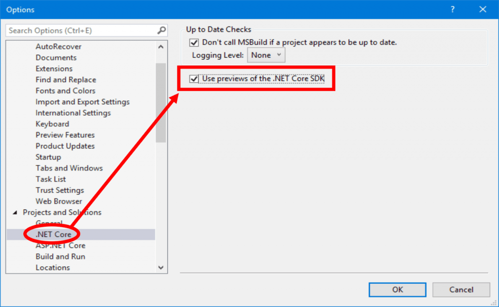This screenshot has width=499, height=307.
Task: Select the Trust Settings category
Action: tap(60, 190)
